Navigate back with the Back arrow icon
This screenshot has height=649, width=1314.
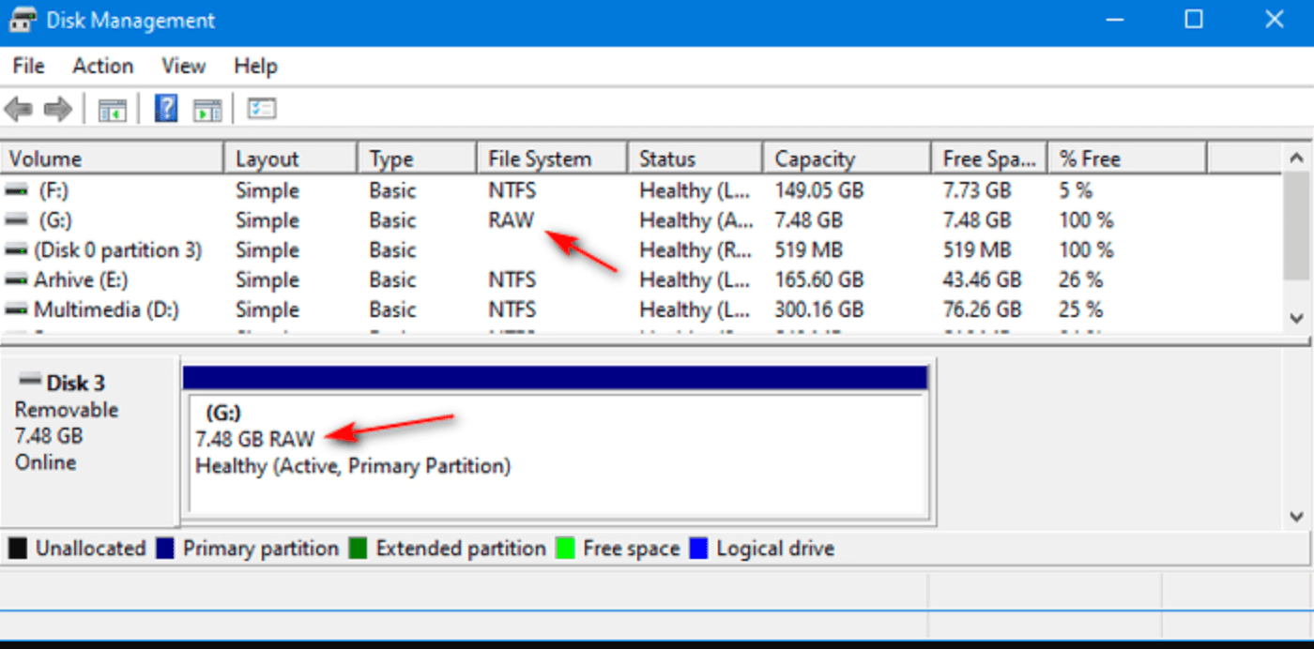point(17,108)
